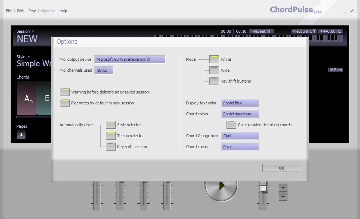Click the second mixer volume slider
The height and width of the screenshot is (219, 360).
tap(120, 195)
